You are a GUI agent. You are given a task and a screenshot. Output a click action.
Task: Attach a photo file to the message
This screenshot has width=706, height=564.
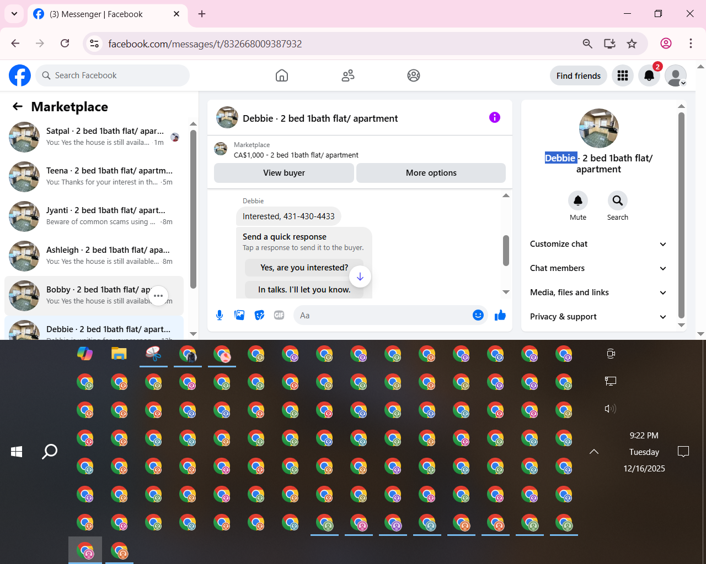[239, 315]
